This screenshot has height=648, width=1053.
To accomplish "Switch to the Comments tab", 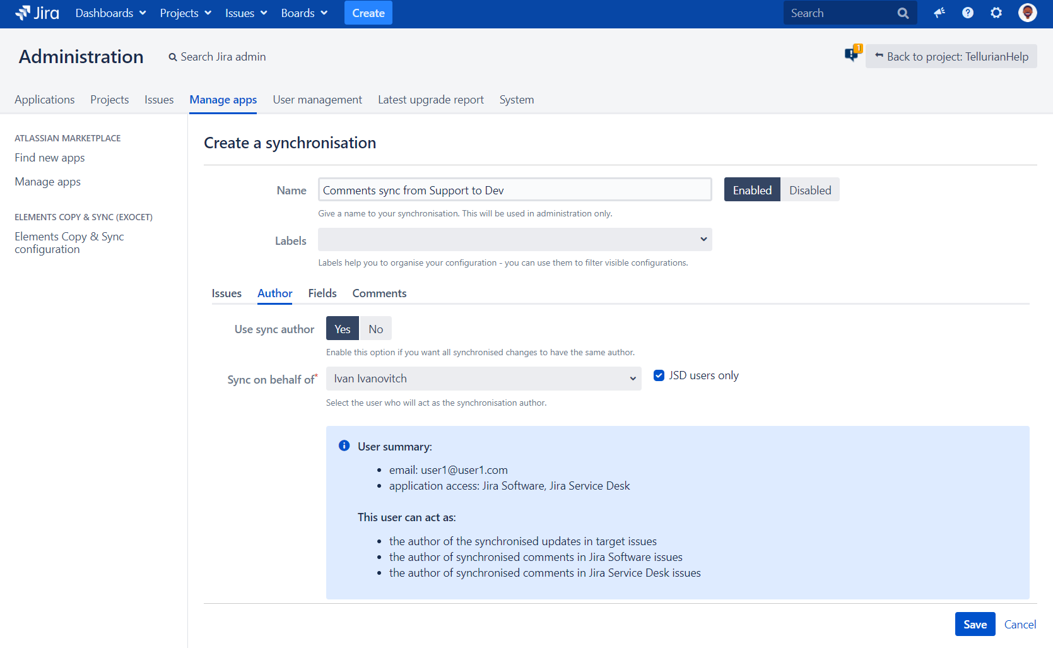I will coord(379,293).
